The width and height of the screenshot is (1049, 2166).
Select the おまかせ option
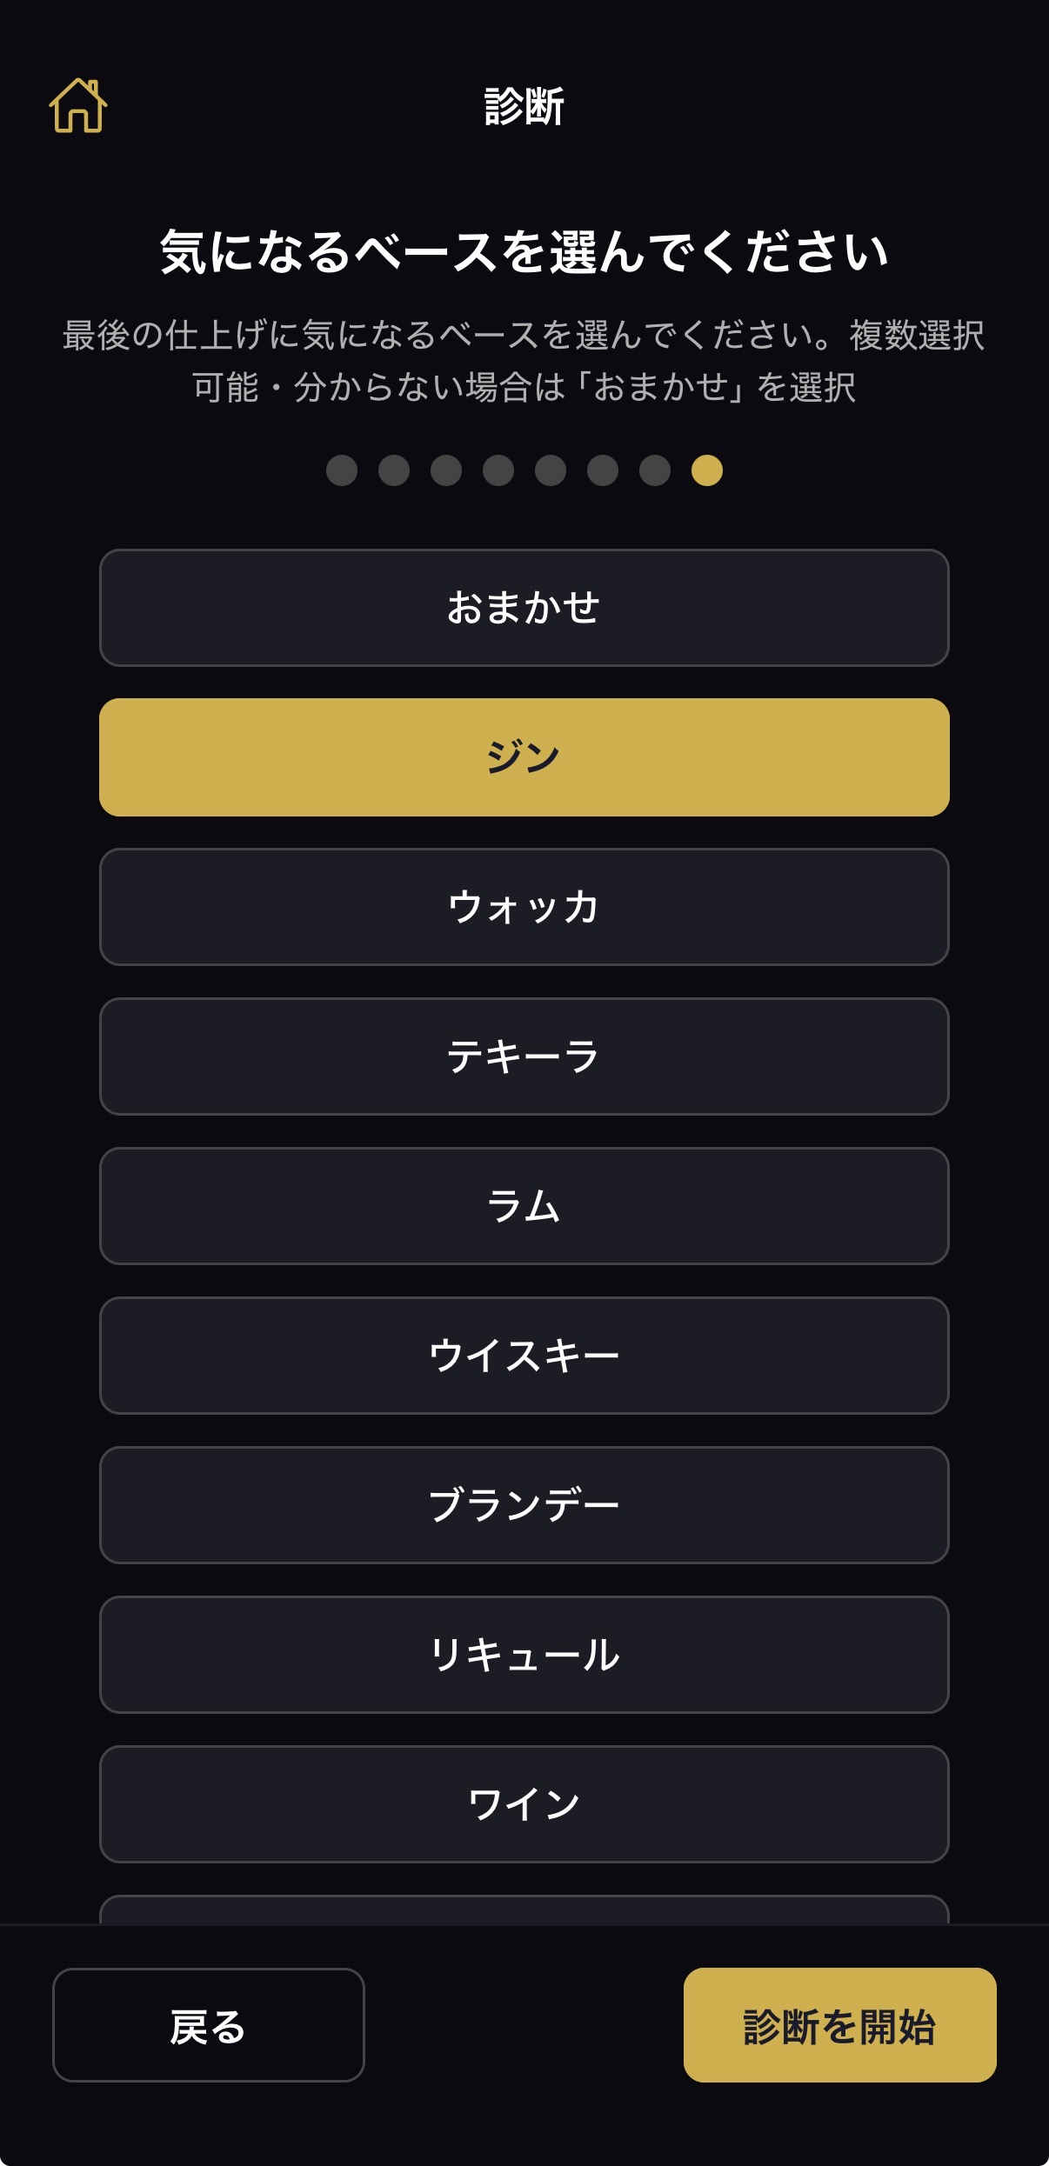[x=524, y=608]
